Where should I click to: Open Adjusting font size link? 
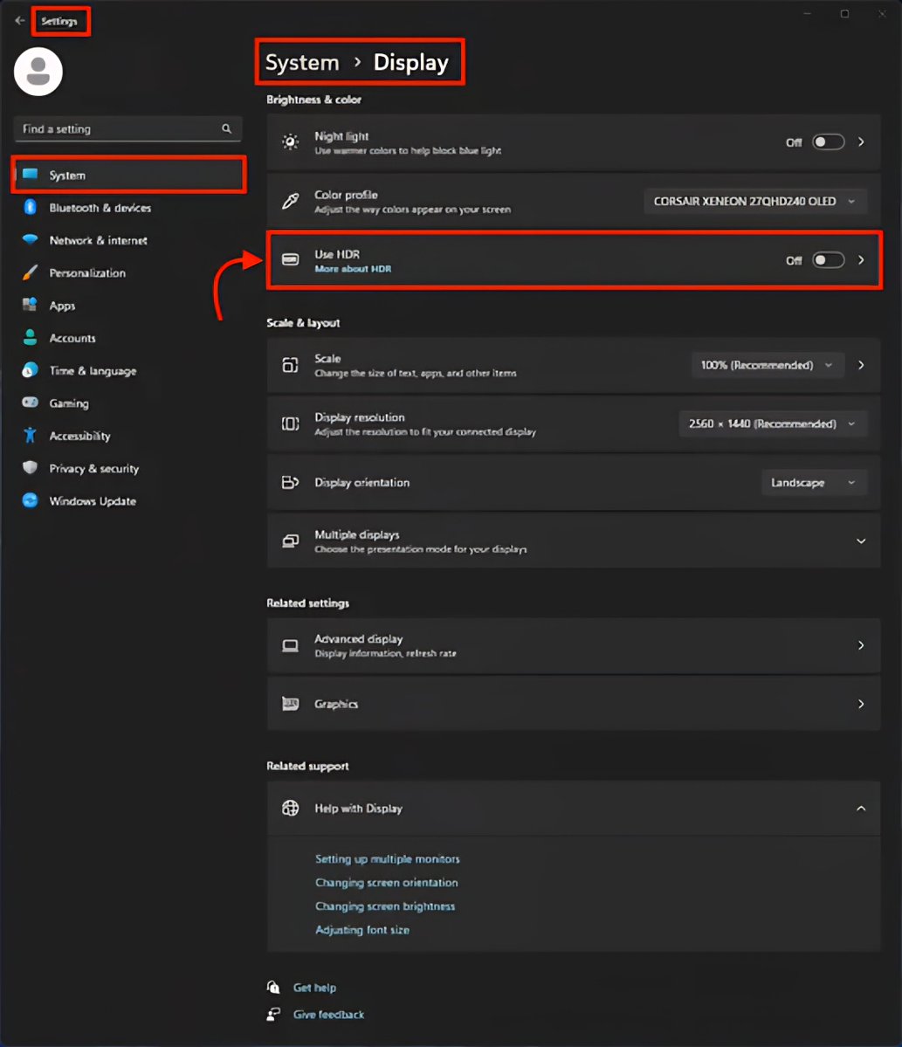[362, 929]
